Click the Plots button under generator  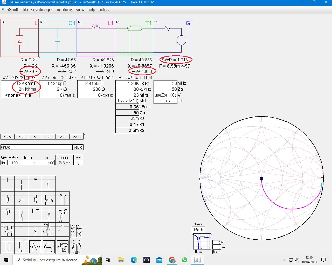(165, 101)
